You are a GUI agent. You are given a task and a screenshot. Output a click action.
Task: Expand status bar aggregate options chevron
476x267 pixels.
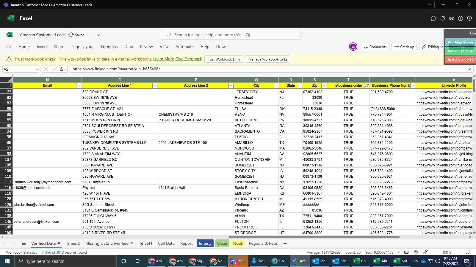click(398, 252)
